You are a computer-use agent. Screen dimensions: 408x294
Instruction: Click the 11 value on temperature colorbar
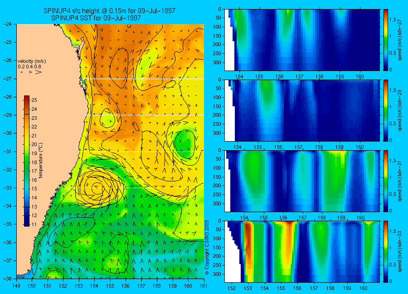34,224
